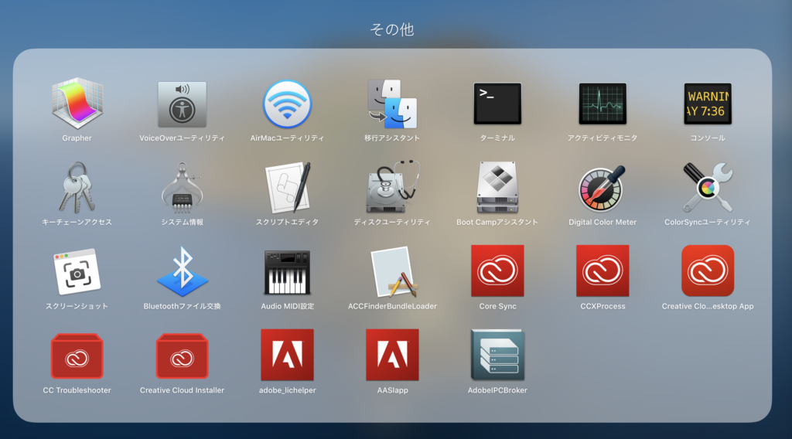The image size is (792, 439).
Task: Open the Grapher app
Action: tap(77, 104)
